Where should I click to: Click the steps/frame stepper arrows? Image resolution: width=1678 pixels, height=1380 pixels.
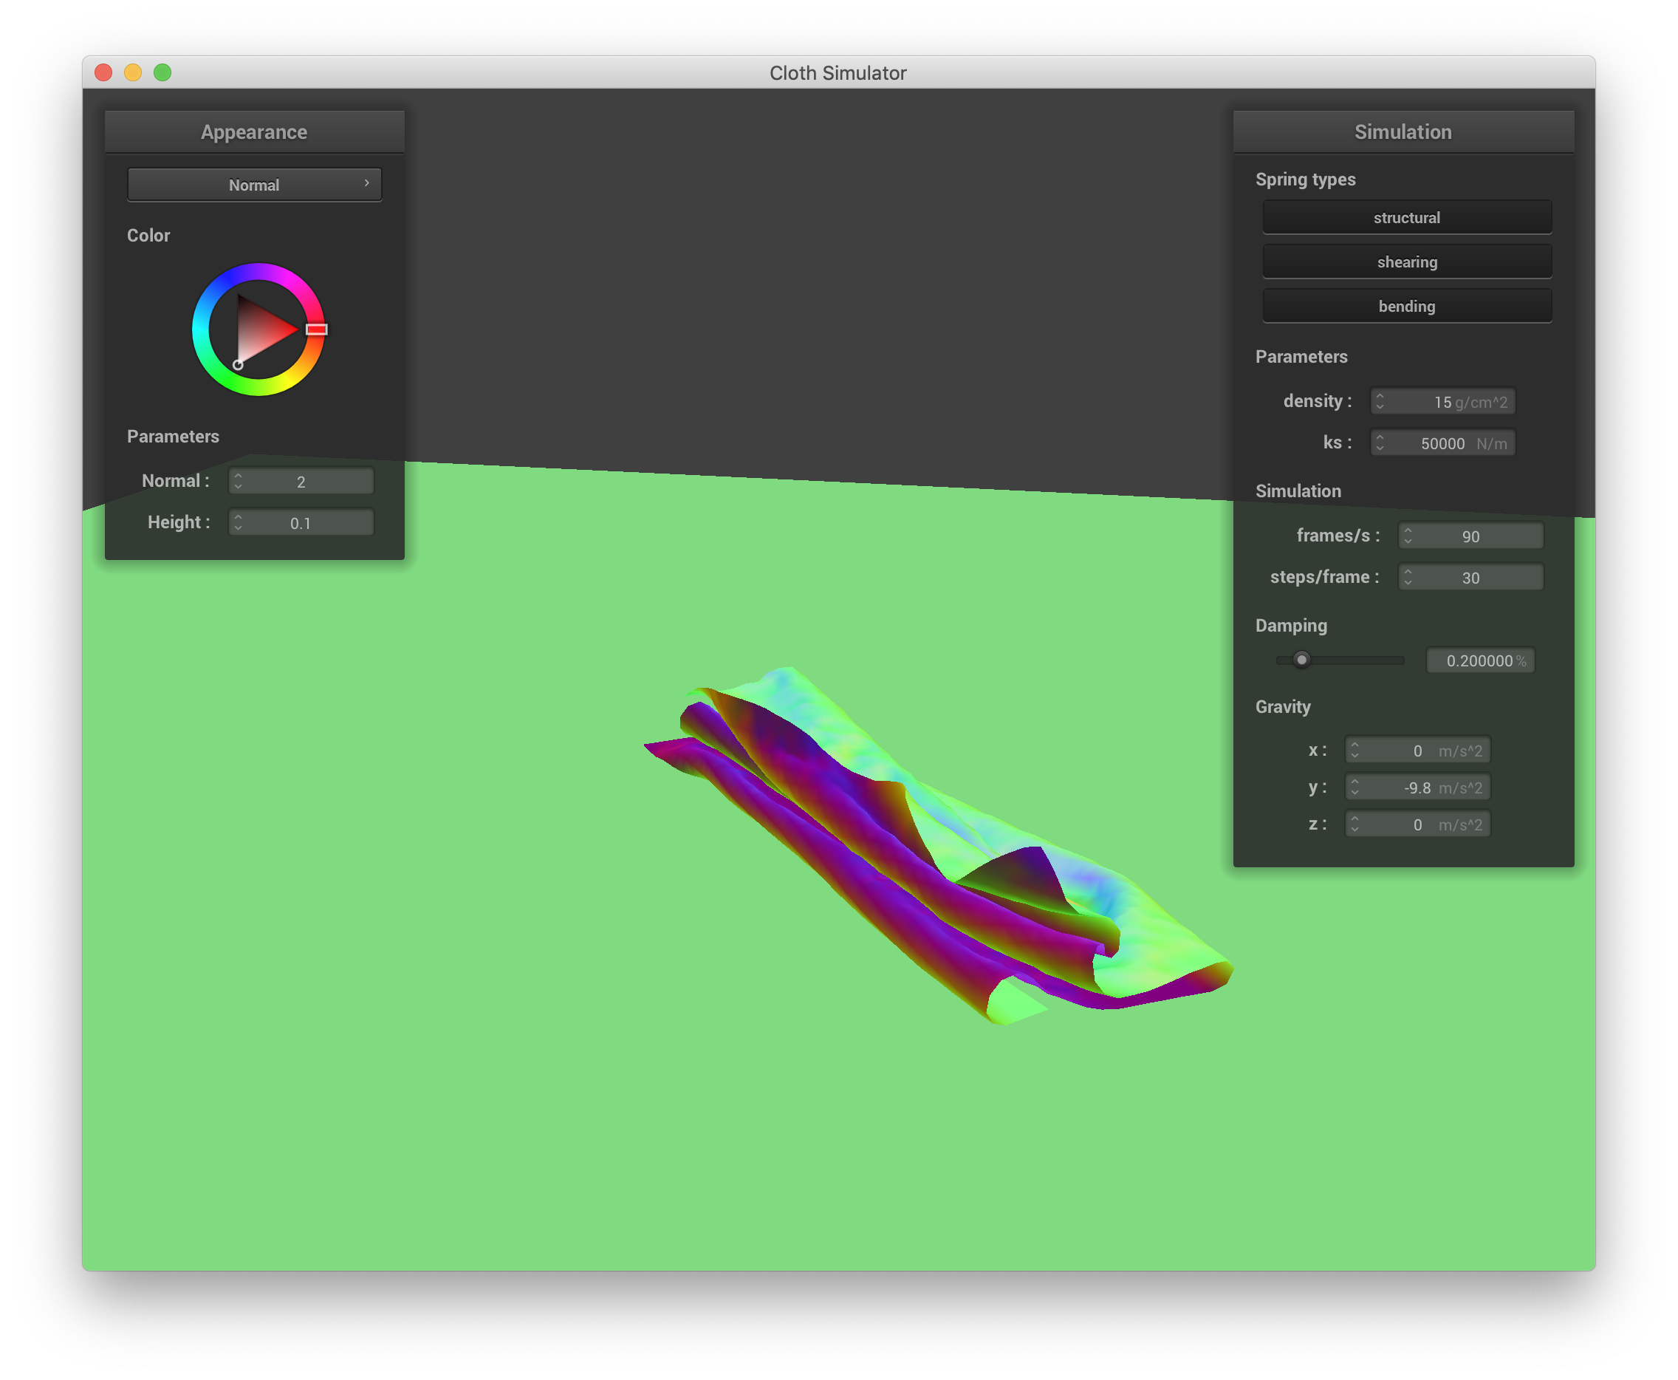[1408, 577]
